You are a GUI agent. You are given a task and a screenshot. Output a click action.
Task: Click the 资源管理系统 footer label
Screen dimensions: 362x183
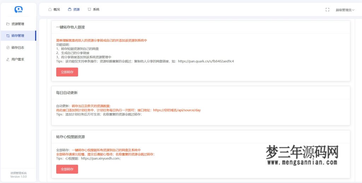tap(18, 173)
